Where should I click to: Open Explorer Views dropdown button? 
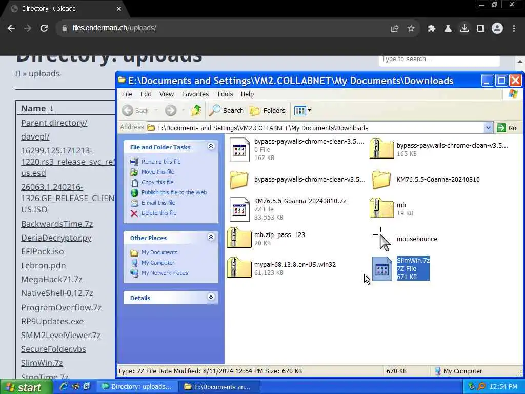[x=302, y=110]
